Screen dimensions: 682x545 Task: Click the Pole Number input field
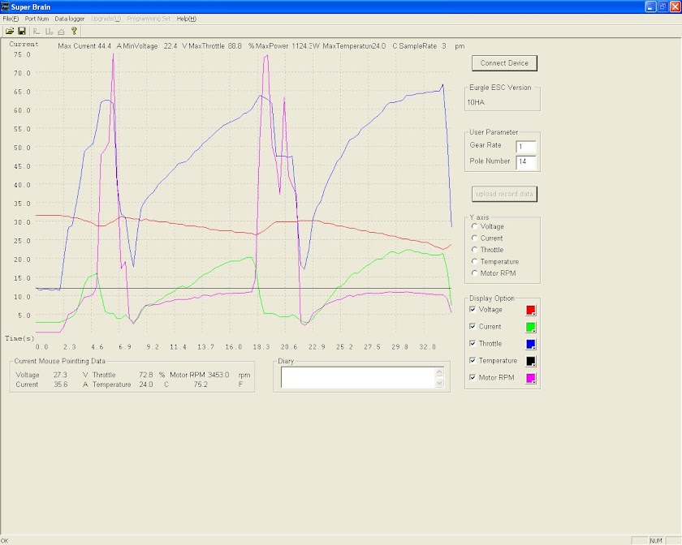point(526,161)
